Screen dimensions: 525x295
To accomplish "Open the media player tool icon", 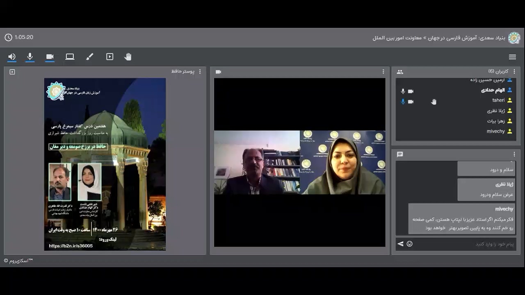I will (x=110, y=57).
